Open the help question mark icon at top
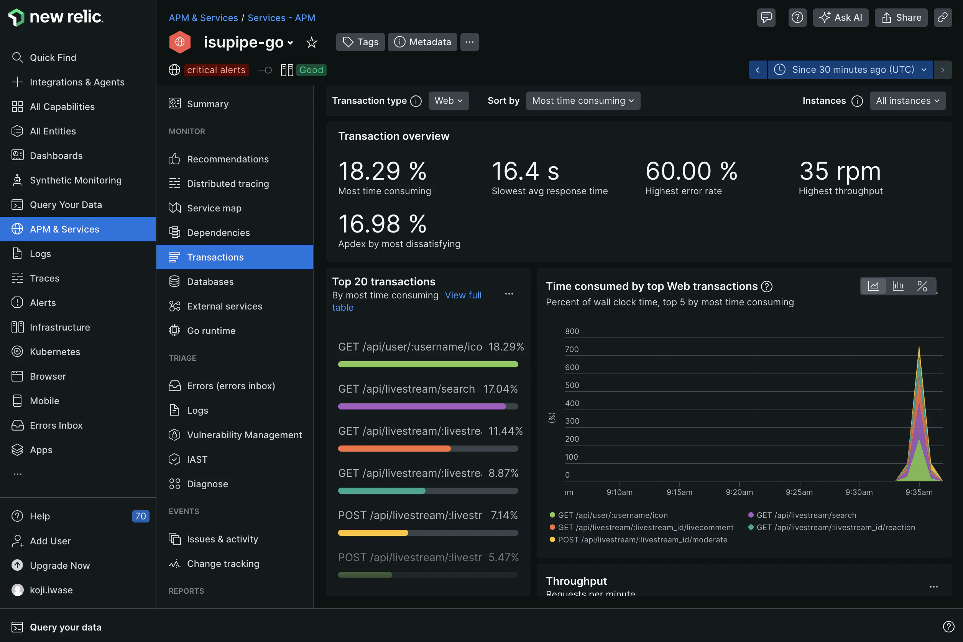The image size is (963, 642). (x=797, y=18)
